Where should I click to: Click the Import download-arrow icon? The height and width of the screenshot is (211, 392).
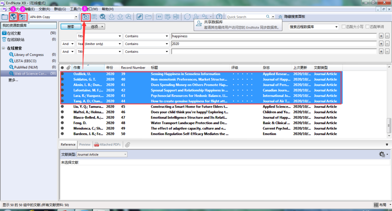coord(111,17)
